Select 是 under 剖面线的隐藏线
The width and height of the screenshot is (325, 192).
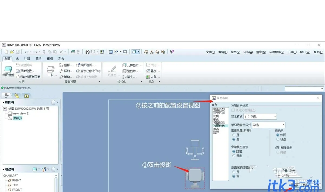coord(234,172)
